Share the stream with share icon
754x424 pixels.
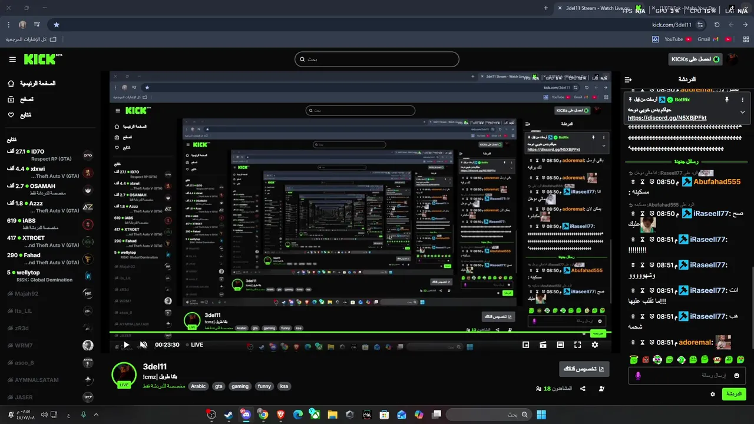pos(583,389)
